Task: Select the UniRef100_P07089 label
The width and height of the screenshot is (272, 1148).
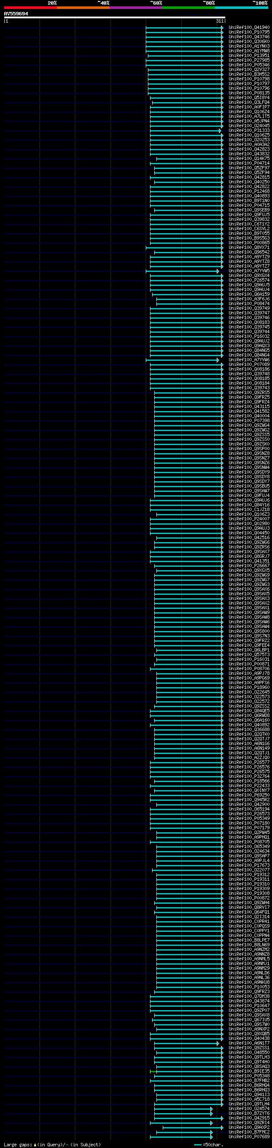Action: click(x=249, y=364)
